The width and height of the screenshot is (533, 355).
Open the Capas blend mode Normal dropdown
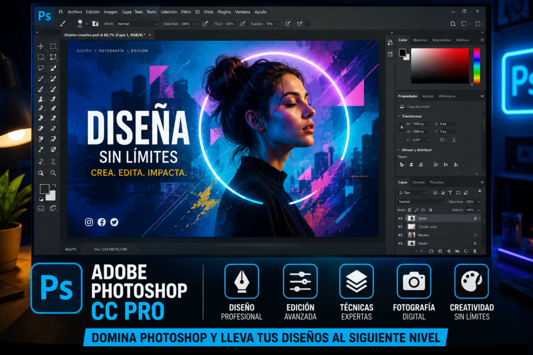point(421,202)
